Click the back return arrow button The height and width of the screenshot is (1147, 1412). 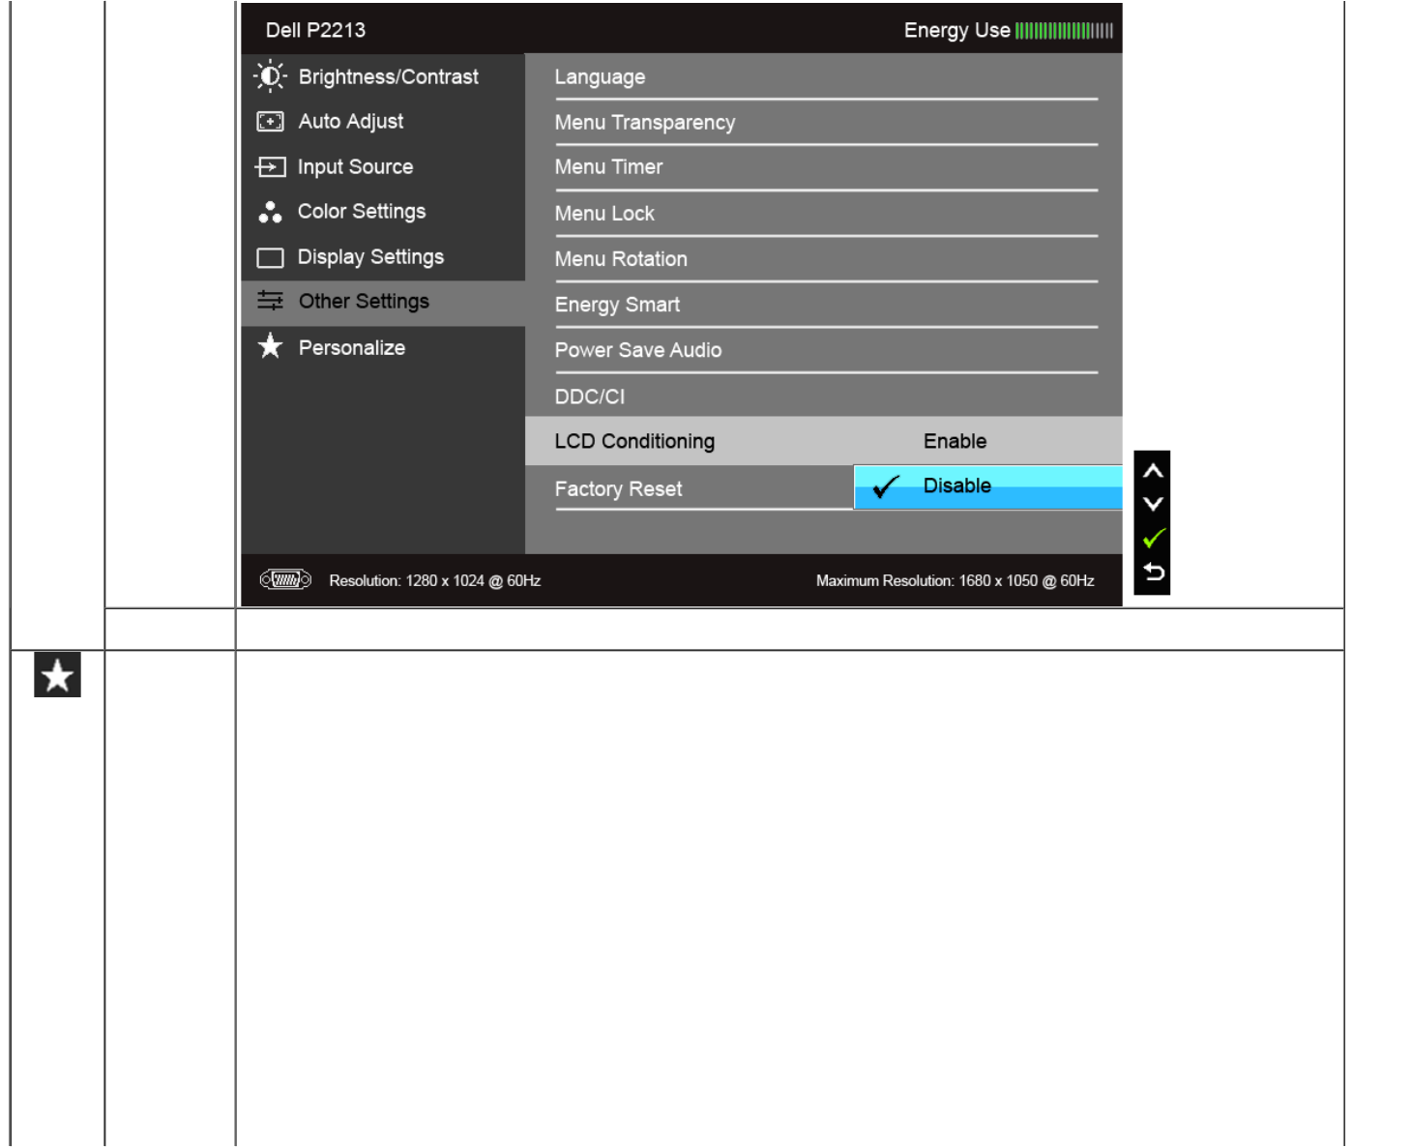click(1153, 572)
